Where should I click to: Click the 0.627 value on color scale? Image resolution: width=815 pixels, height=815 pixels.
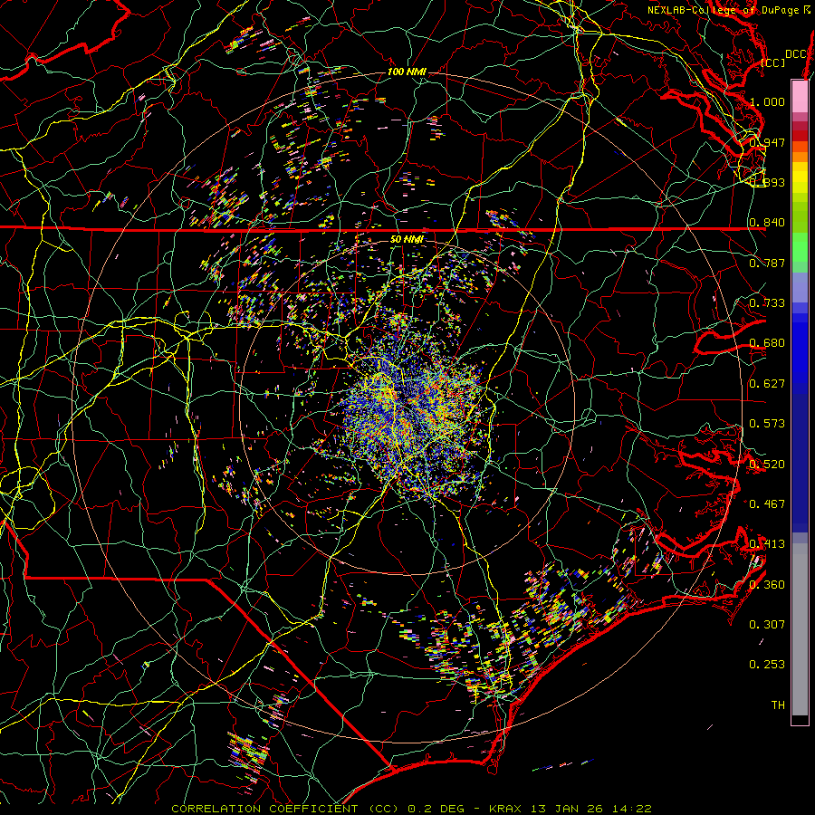[767, 384]
